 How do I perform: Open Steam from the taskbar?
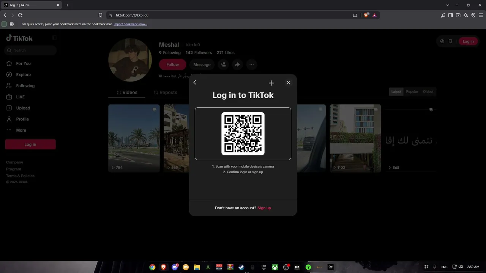241,267
